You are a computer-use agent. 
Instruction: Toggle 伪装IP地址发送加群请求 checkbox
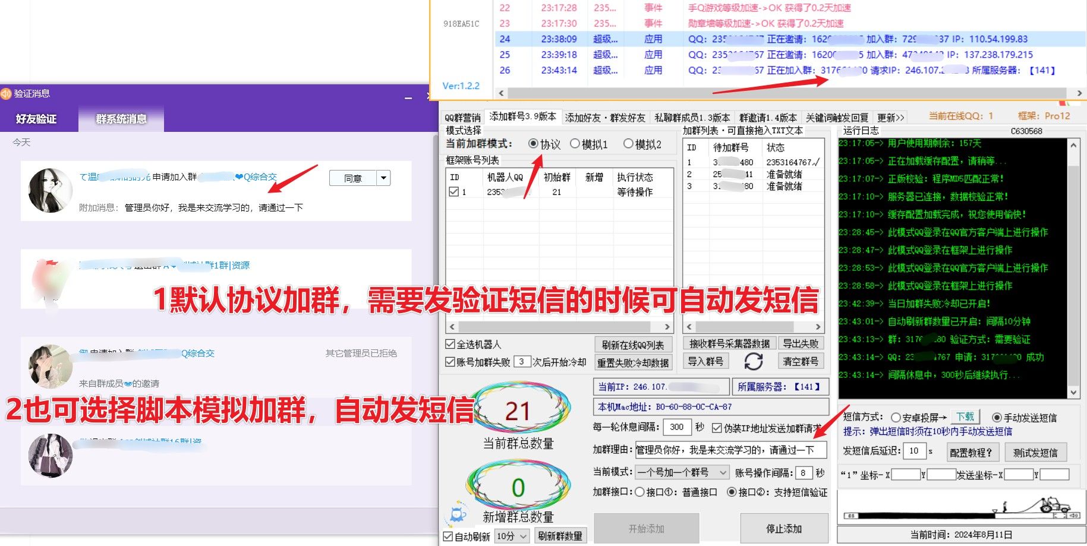click(717, 428)
